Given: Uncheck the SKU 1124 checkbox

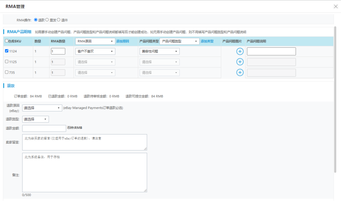Looking at the screenshot, I should click(7, 51).
